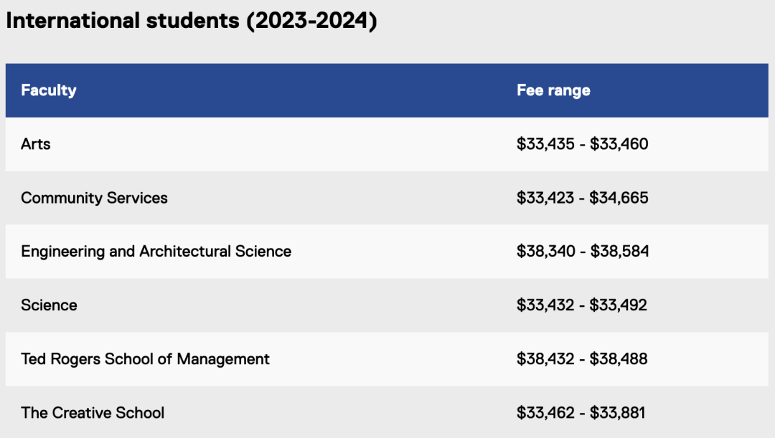Click the $33,881 upper fee amount
The image size is (775, 438).
coord(617,413)
